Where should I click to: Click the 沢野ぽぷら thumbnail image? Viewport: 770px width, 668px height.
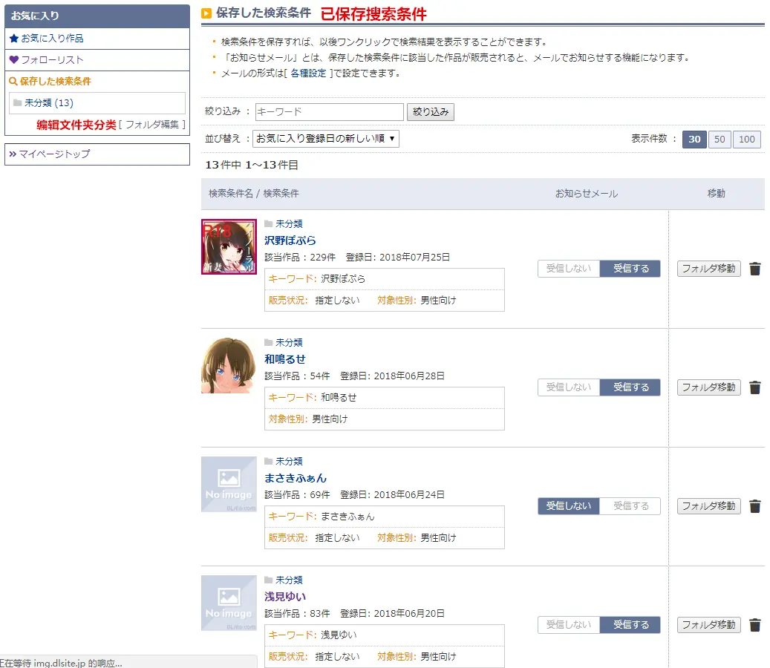(x=229, y=247)
